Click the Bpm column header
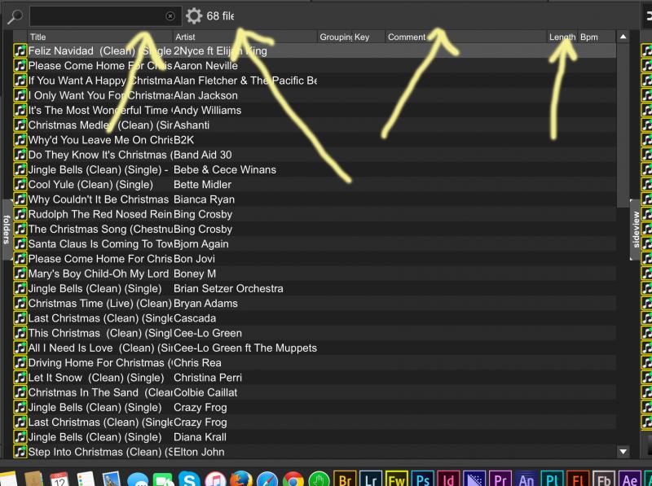 tap(593, 37)
